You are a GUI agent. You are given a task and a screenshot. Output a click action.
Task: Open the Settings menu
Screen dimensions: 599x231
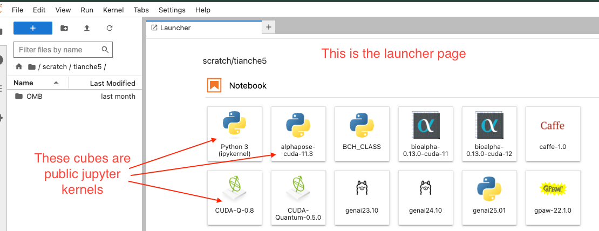[172, 10]
